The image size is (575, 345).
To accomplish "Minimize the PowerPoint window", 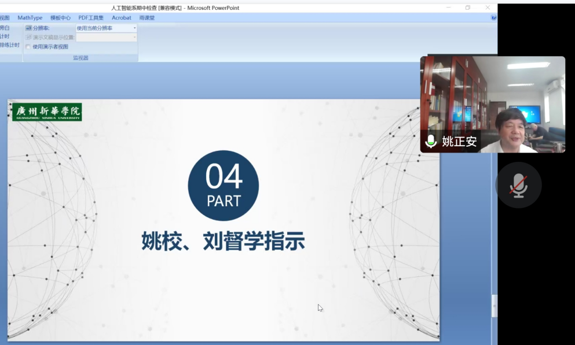I will pos(449,8).
